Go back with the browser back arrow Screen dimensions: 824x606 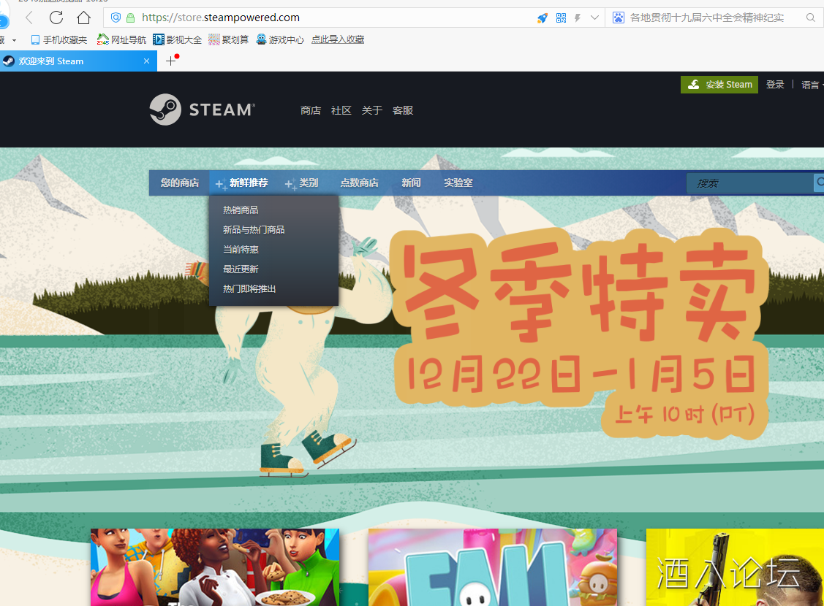coord(29,18)
